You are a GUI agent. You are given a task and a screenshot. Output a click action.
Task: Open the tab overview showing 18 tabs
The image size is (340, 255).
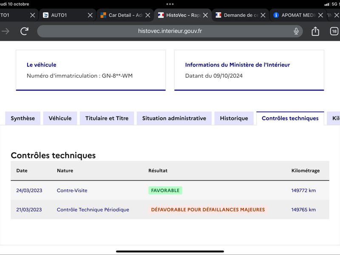334,31
